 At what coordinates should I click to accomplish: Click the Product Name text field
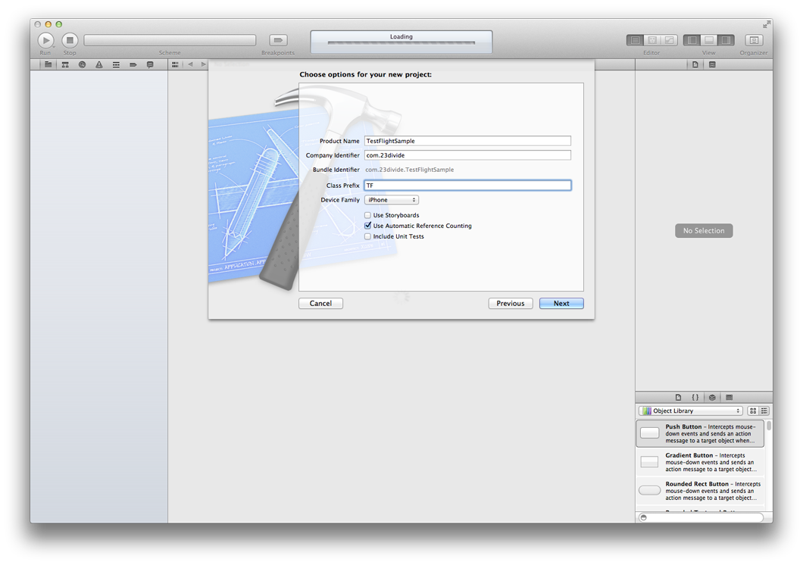[467, 141]
